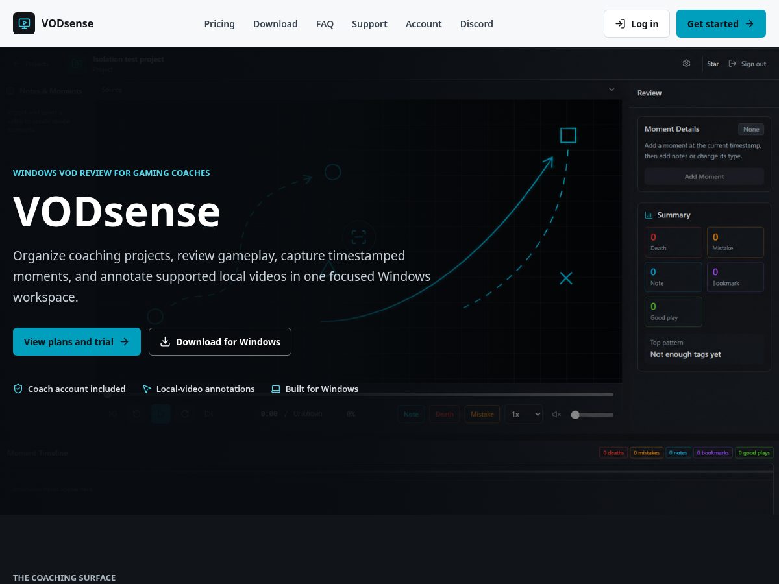Click the play button in player controls
This screenshot has width=779, height=584.
point(161,414)
